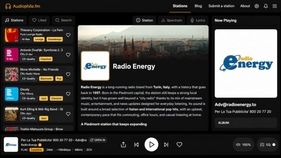Expand the ALBUM section
Image resolution: width=281 pixels, height=158 pixels.
click(246, 123)
